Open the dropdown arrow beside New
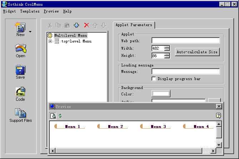Viewport: 239px width, 159px height. [30, 32]
